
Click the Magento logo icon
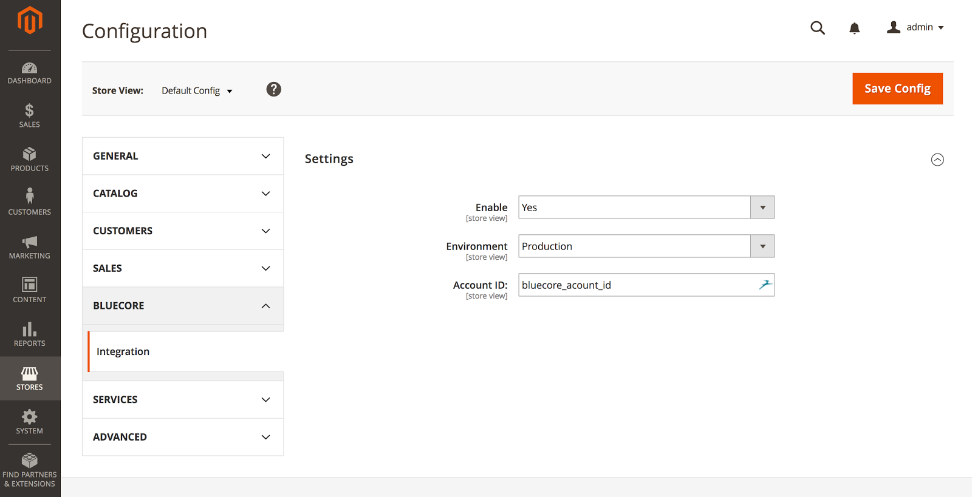click(30, 20)
